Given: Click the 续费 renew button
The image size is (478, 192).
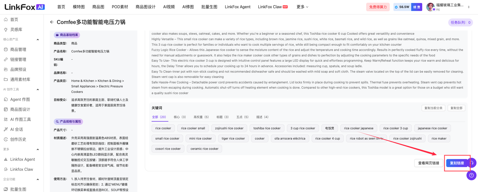Looking at the screenshot, I should (417, 7).
